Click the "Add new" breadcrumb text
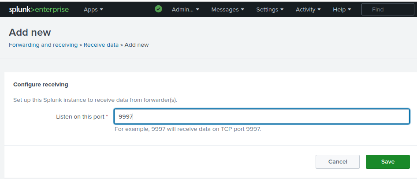This screenshot has width=417, height=179. pos(137,45)
